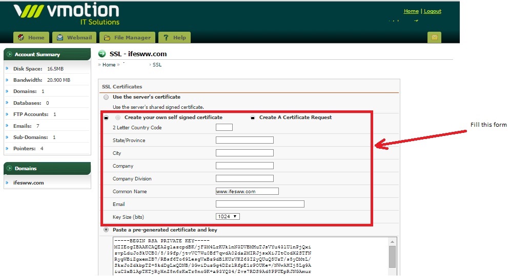510x276 pixels.
Task: Click the envelope message icon in header
Action: tap(434, 37)
